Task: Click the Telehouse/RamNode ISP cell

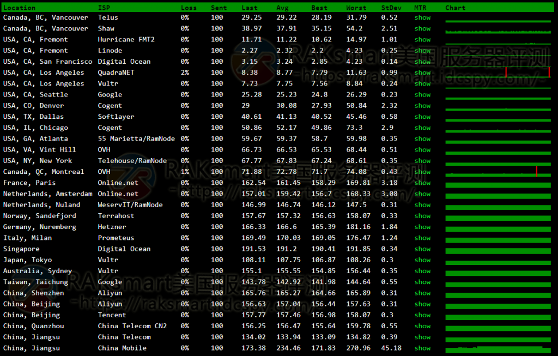Action: (x=132, y=161)
